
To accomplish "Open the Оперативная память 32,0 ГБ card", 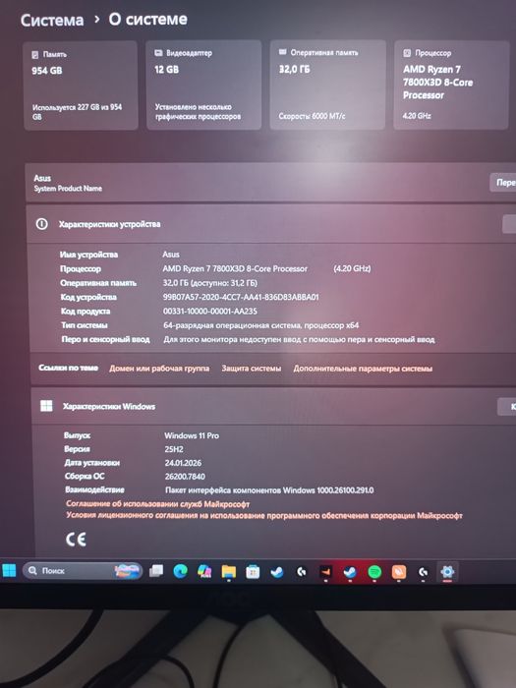I will click(327, 85).
